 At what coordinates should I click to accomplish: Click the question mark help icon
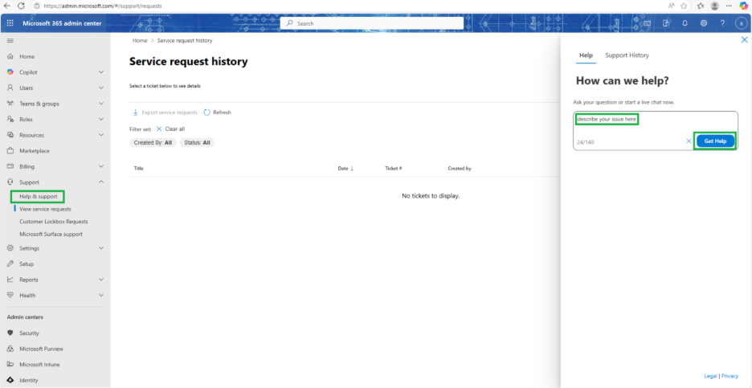(722, 23)
